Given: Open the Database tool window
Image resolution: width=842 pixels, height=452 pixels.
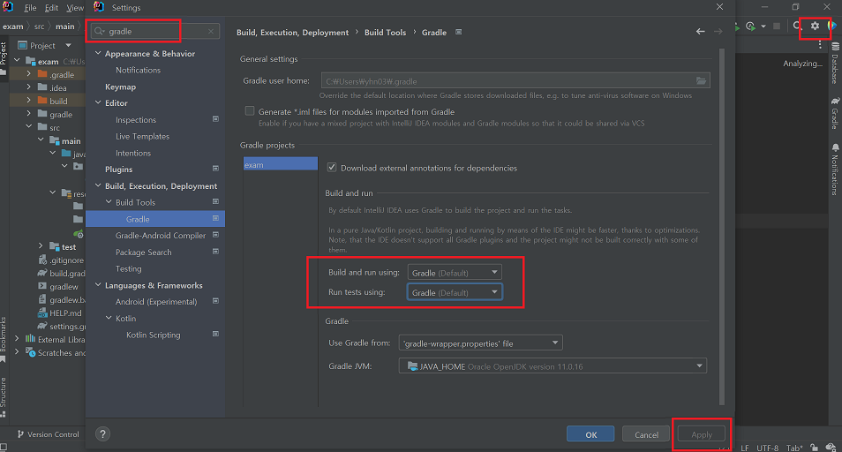Looking at the screenshot, I should coord(835,64).
